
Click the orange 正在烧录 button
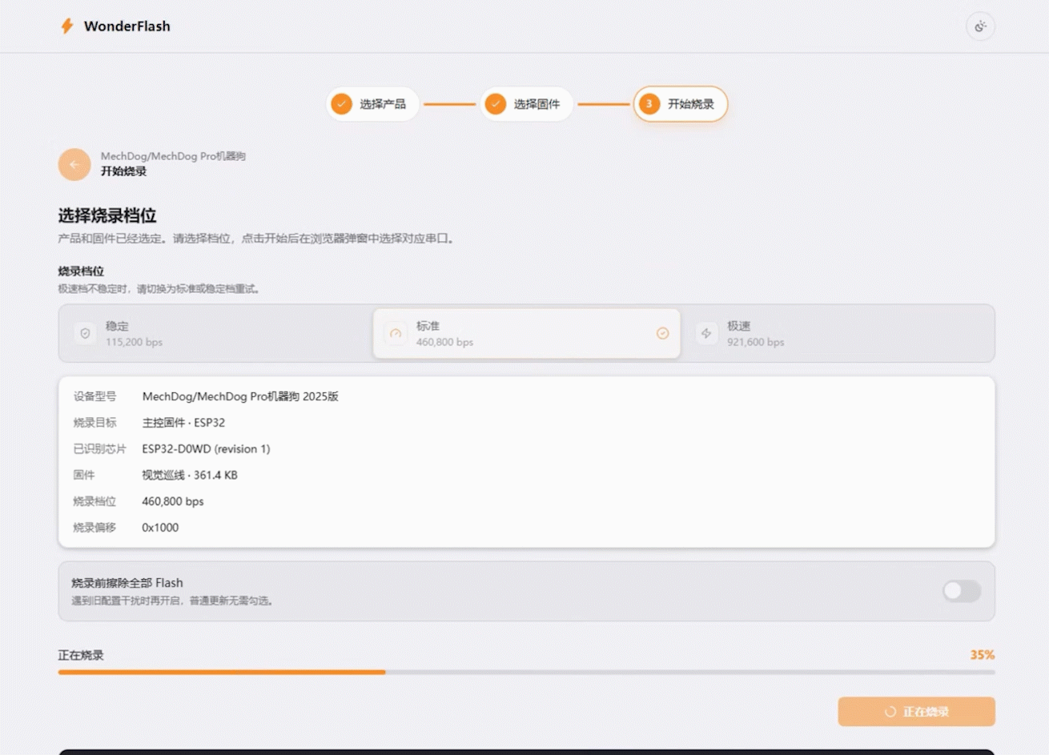point(917,712)
